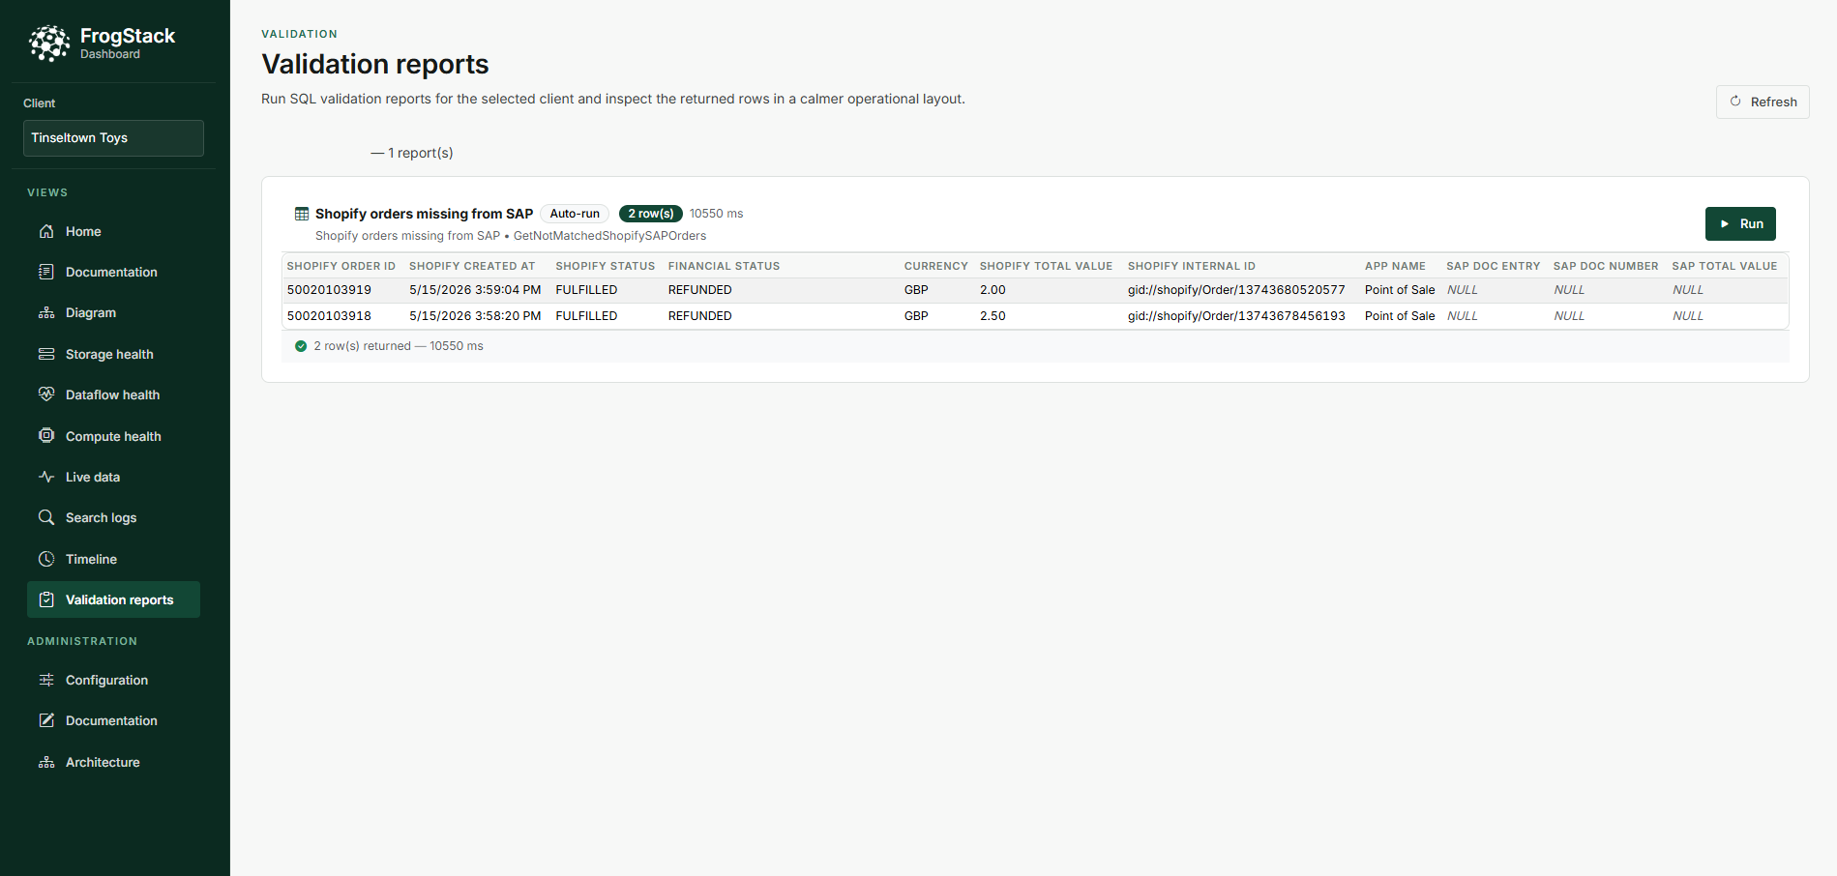The image size is (1837, 876).
Task: Open the Diagram view
Action: point(113,313)
